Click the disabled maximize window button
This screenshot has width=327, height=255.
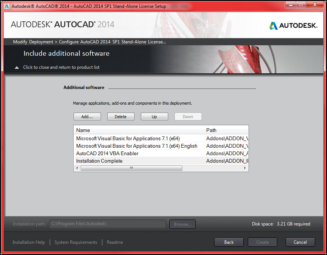301,4
